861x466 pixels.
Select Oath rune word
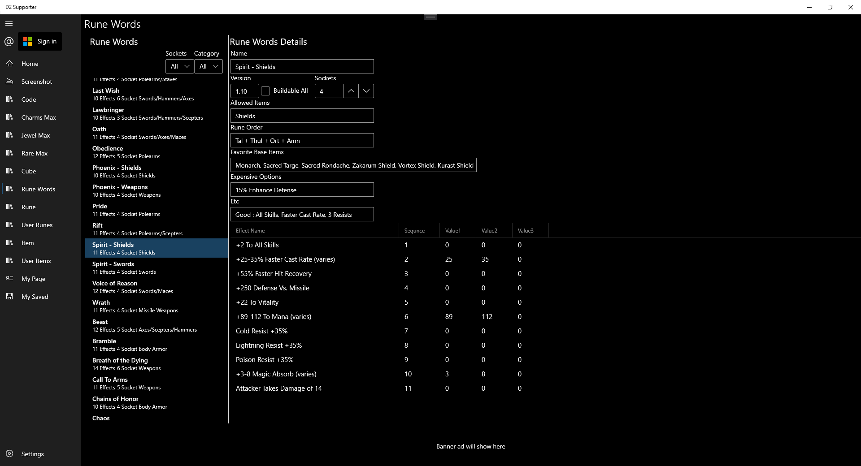click(157, 133)
